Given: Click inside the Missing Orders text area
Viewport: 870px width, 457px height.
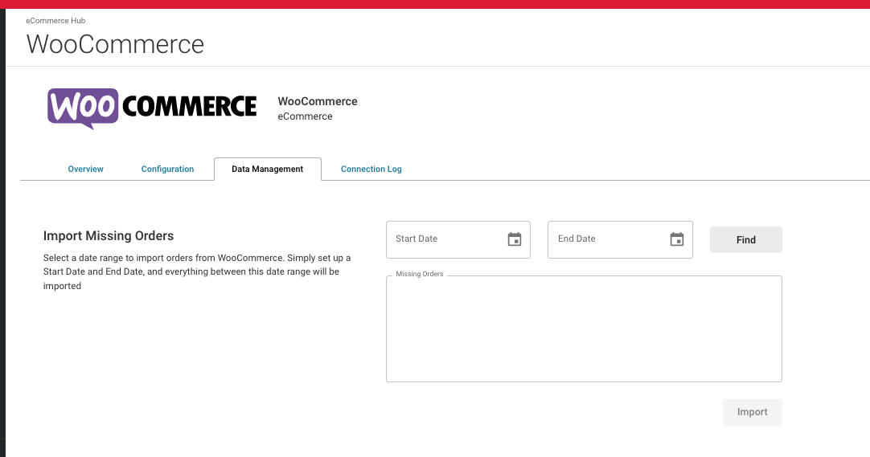Looking at the screenshot, I should [x=584, y=329].
